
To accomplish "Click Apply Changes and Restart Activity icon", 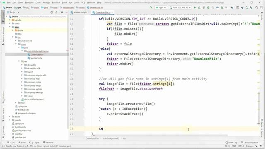I will (199, 7).
